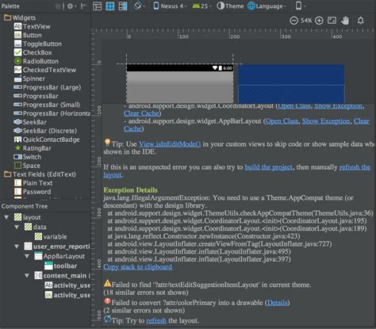This screenshot has height=329, width=376.
Task: Select variable in Component Tree
Action: (51, 237)
